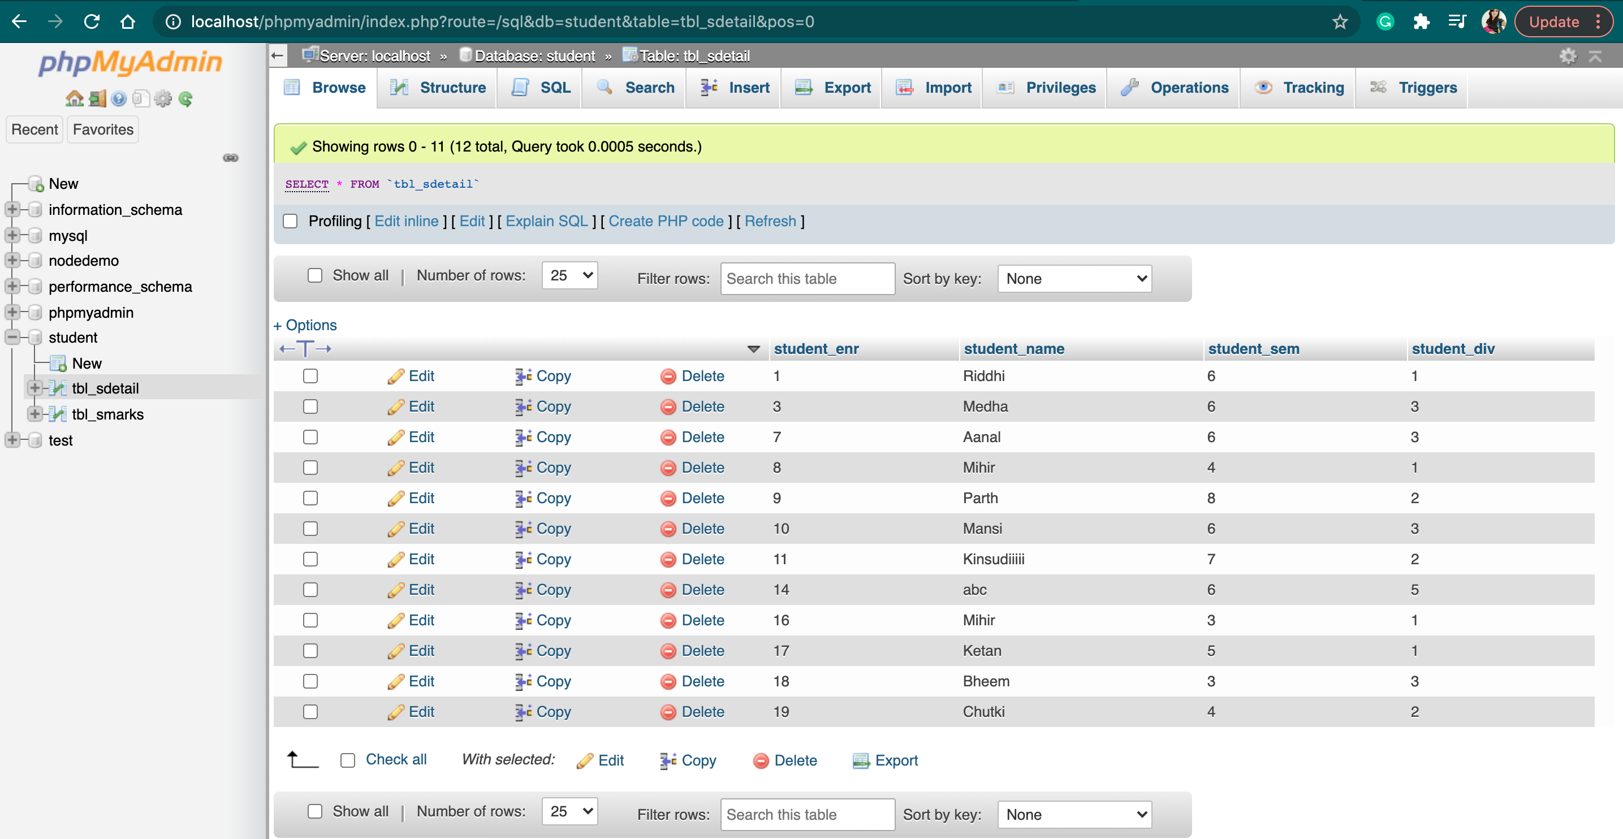Screen dimensions: 1623x839
Task: Click the browser back arrow
Action: coord(19,22)
